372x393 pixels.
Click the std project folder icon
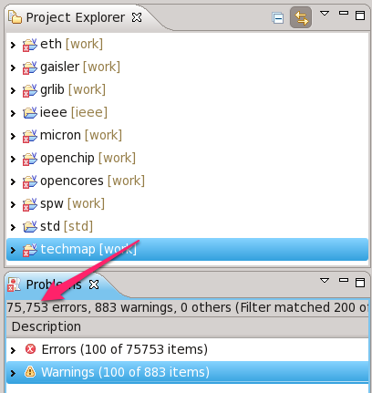pos(30,227)
